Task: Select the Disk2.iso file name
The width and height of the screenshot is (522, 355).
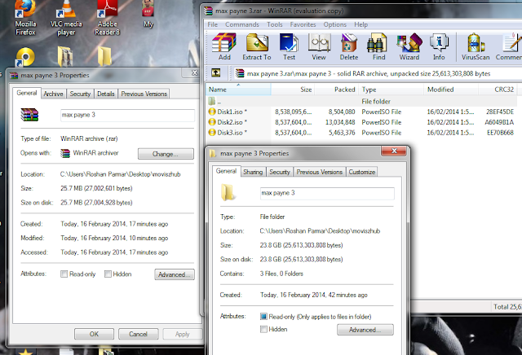Action: pos(230,122)
